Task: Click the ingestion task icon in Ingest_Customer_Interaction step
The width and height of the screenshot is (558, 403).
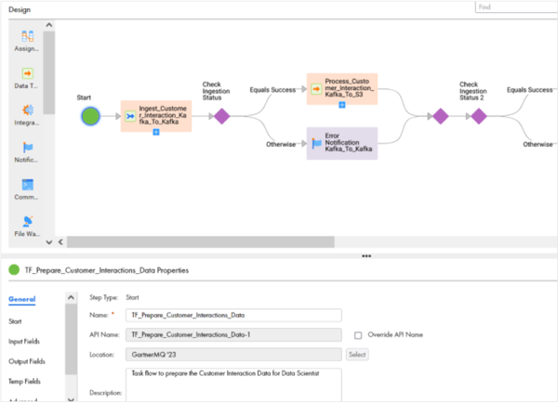Action: tap(130, 116)
